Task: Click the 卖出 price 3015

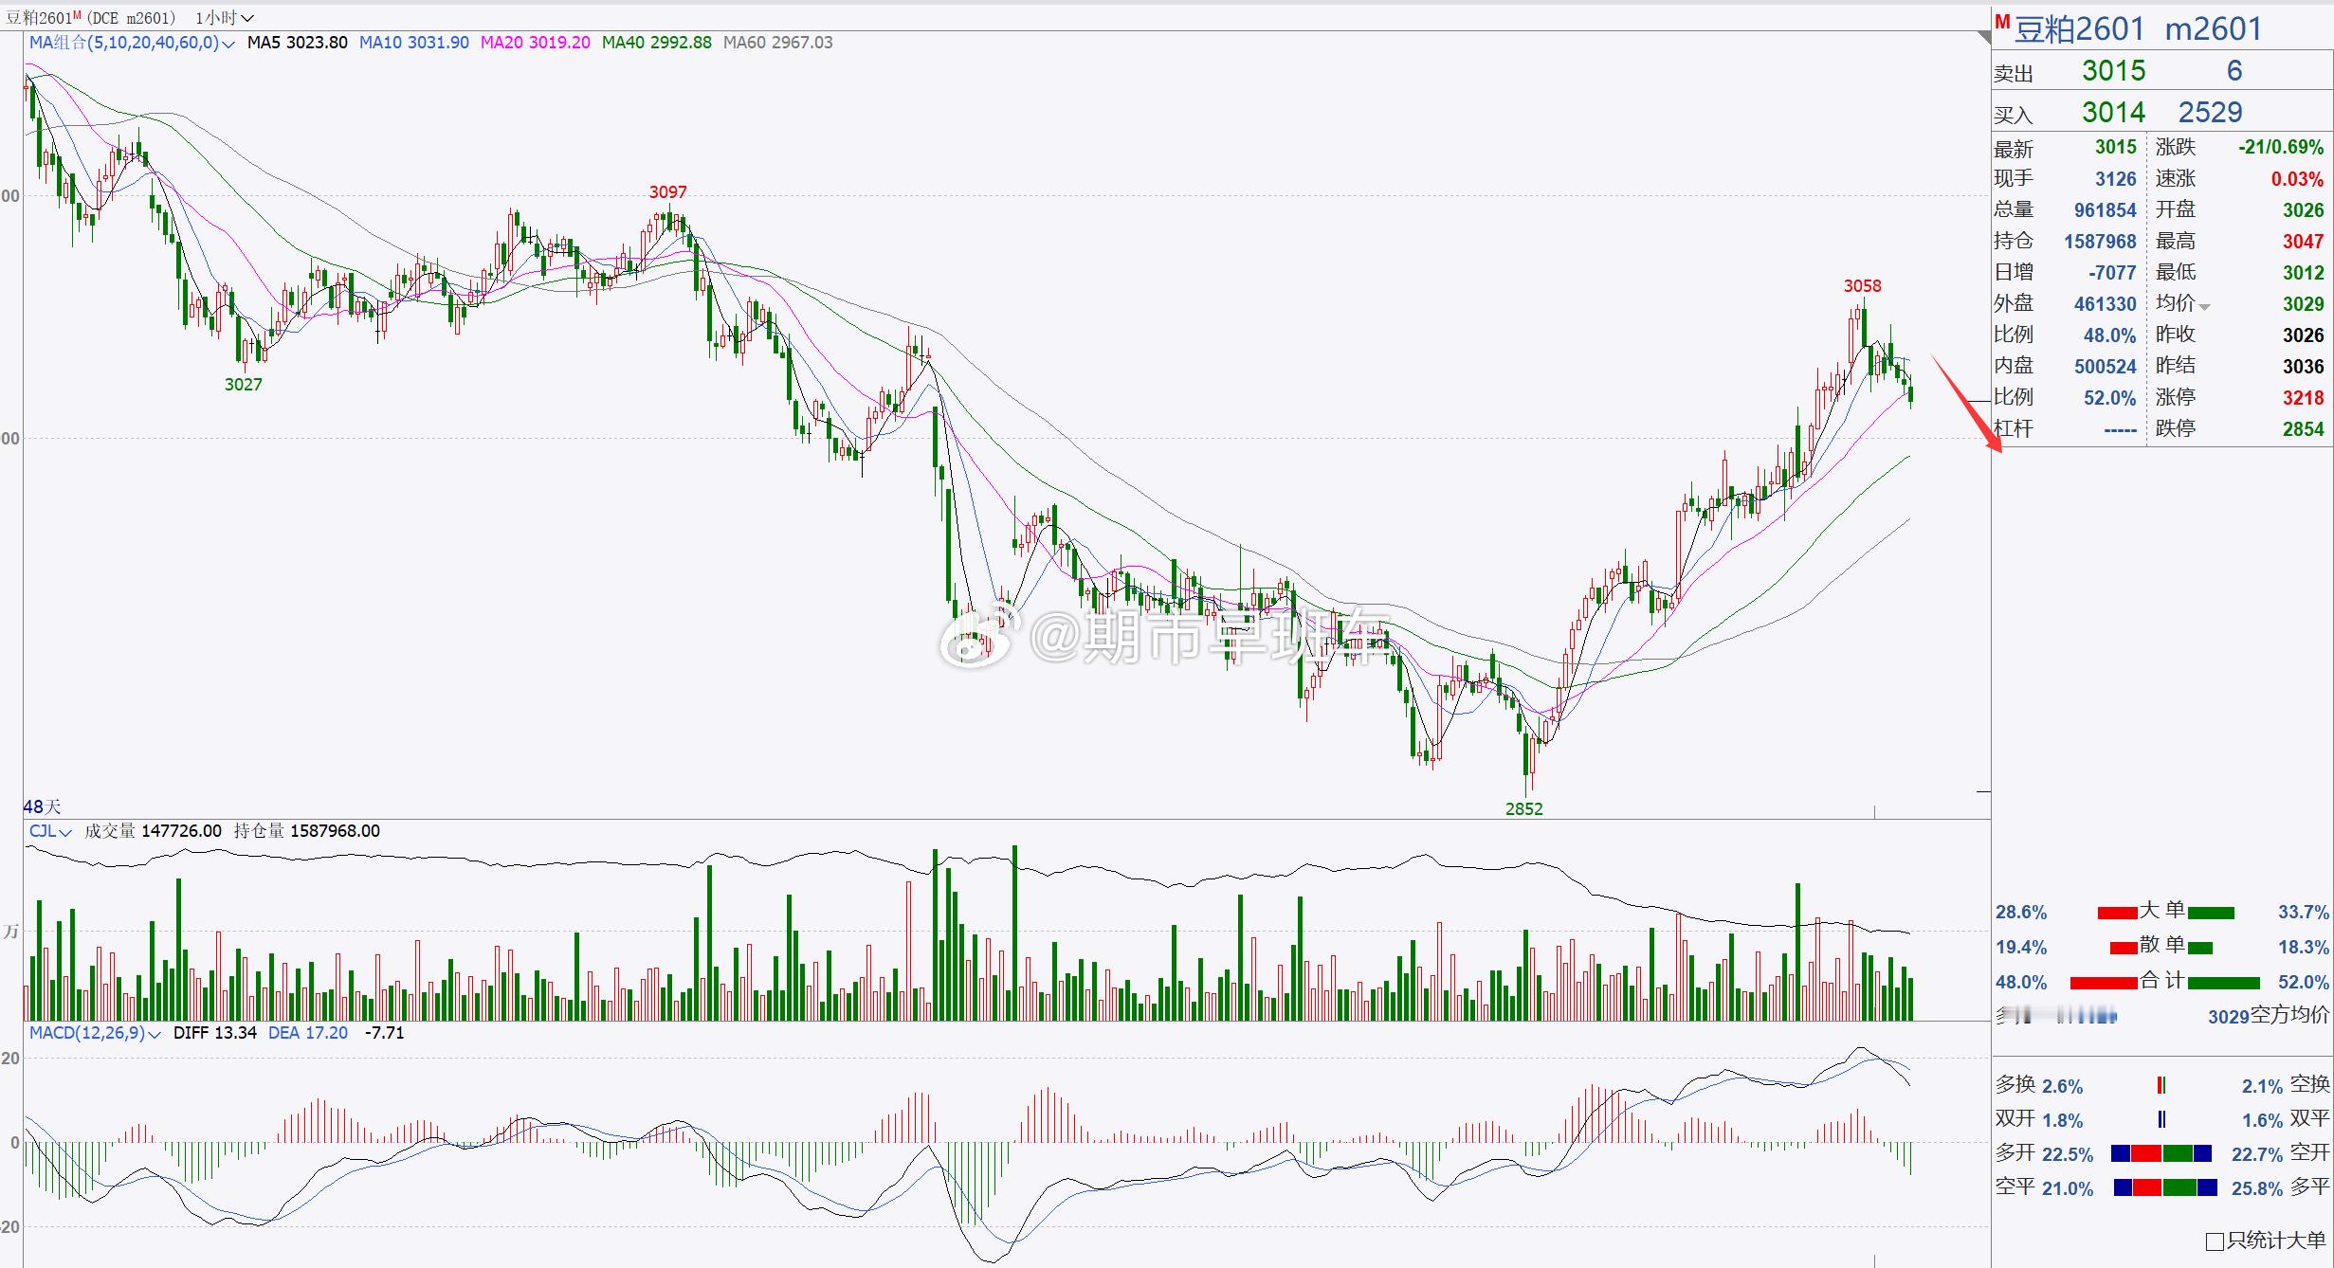Action: click(2113, 71)
